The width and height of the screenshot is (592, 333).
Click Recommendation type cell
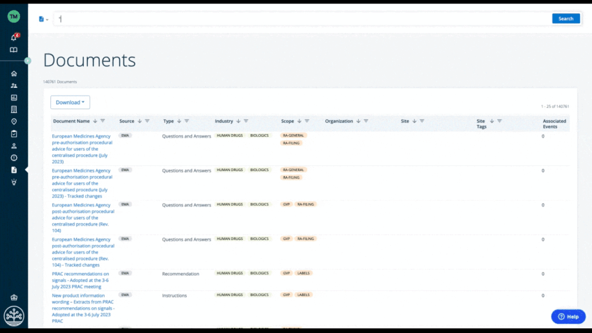point(180,273)
